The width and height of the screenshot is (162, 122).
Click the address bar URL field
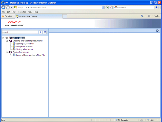tap(58, 7)
